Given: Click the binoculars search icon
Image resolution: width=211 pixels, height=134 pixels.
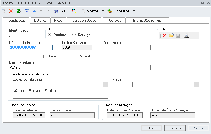Looking at the screenshot, I should 56,11.
